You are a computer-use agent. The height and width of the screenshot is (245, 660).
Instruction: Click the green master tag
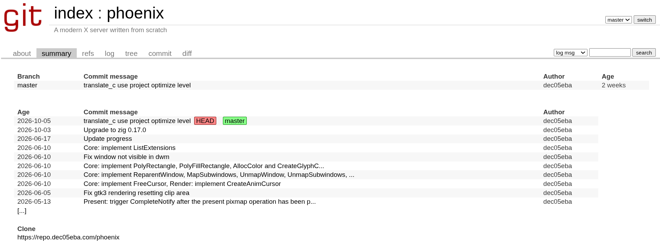[x=235, y=121]
